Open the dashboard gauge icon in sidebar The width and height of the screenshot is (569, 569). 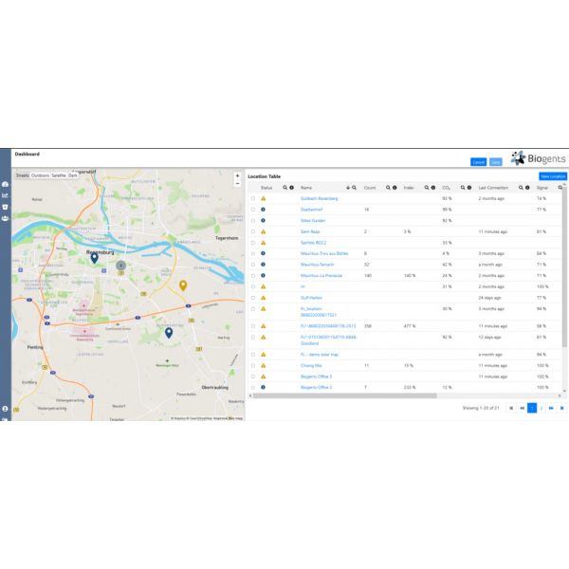pos(5,184)
